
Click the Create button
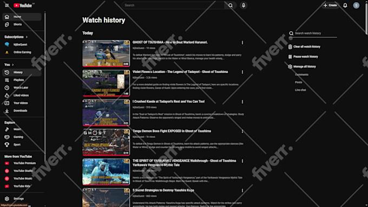click(330, 5)
